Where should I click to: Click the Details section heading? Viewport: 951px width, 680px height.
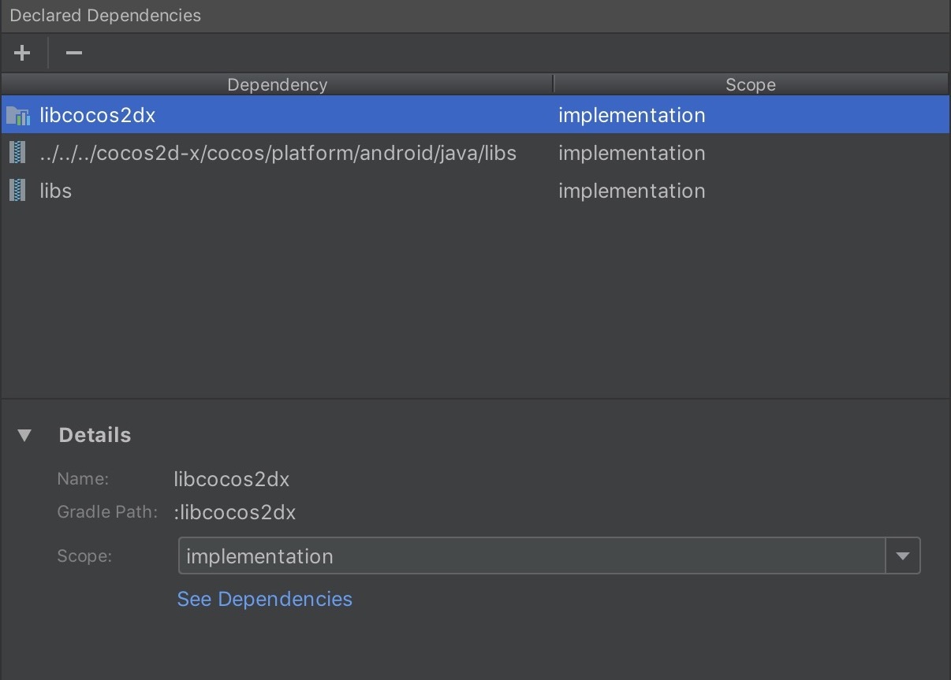pyautogui.click(x=95, y=435)
